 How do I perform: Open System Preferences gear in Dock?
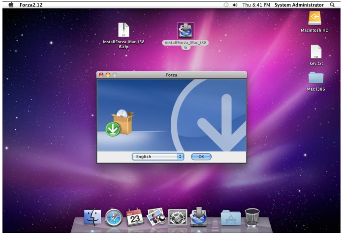[x=177, y=217]
